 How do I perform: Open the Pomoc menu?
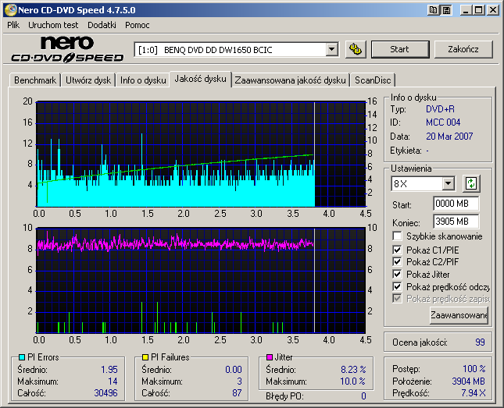pos(138,25)
